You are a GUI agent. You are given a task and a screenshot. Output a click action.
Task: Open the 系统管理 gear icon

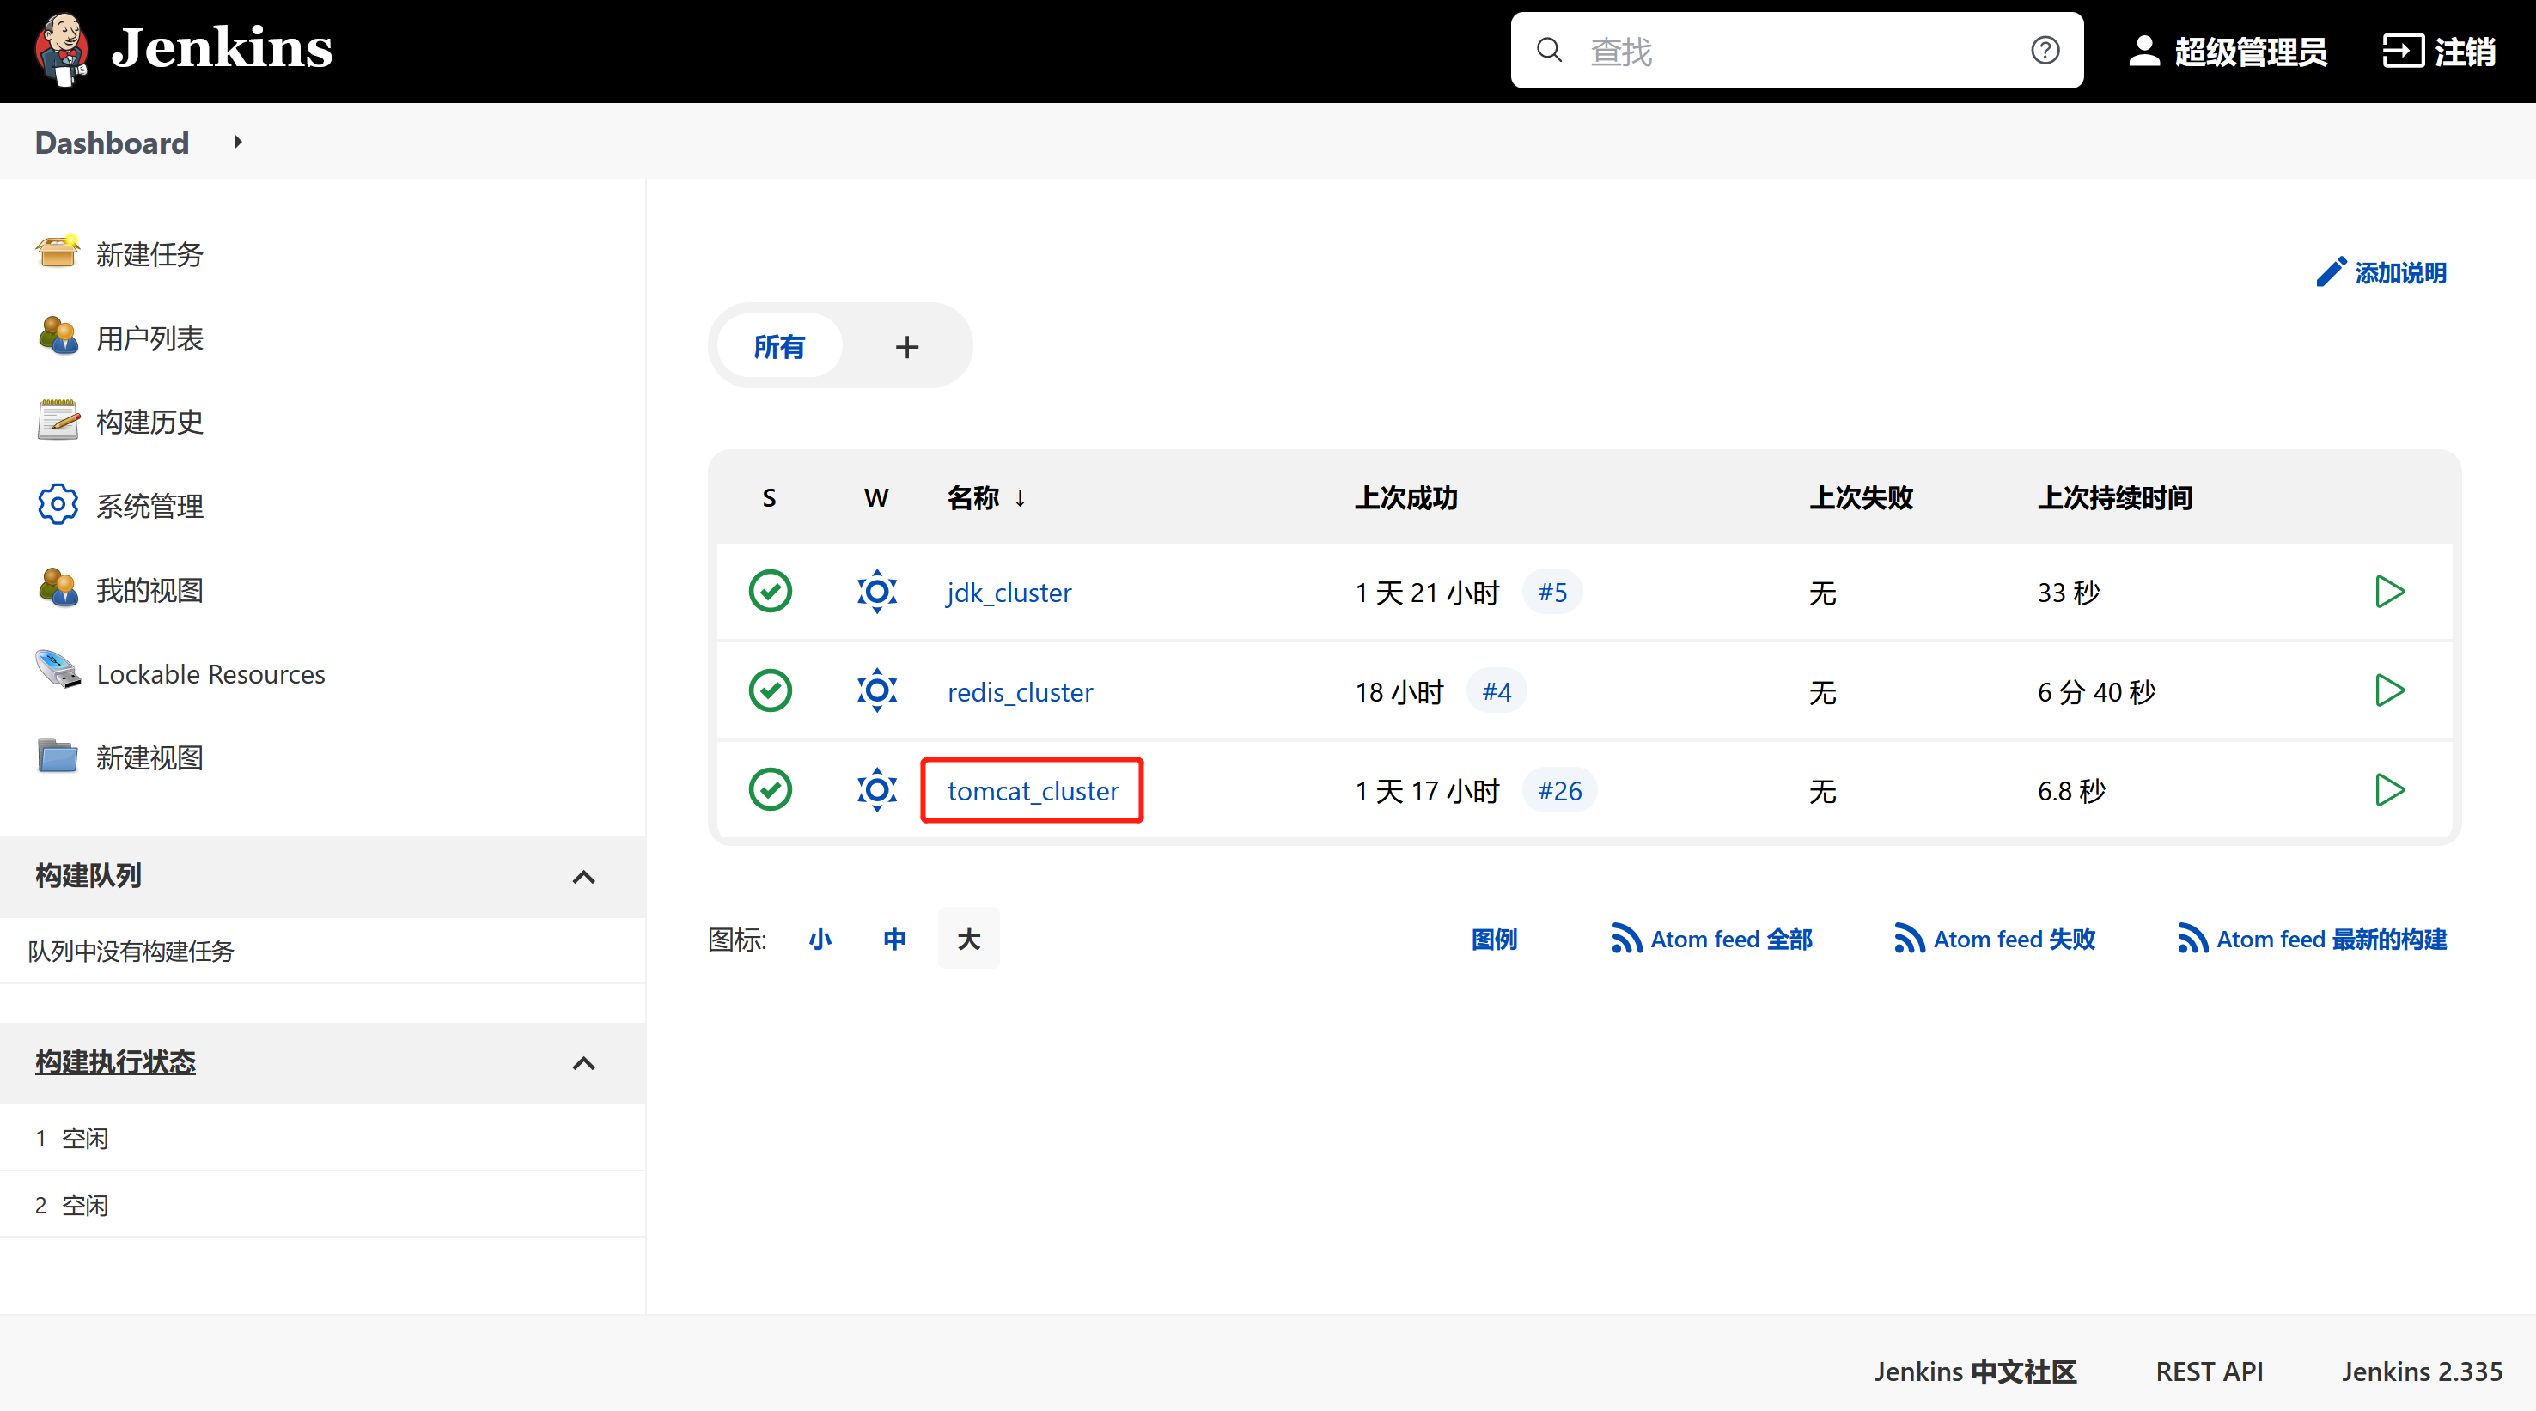pos(57,504)
